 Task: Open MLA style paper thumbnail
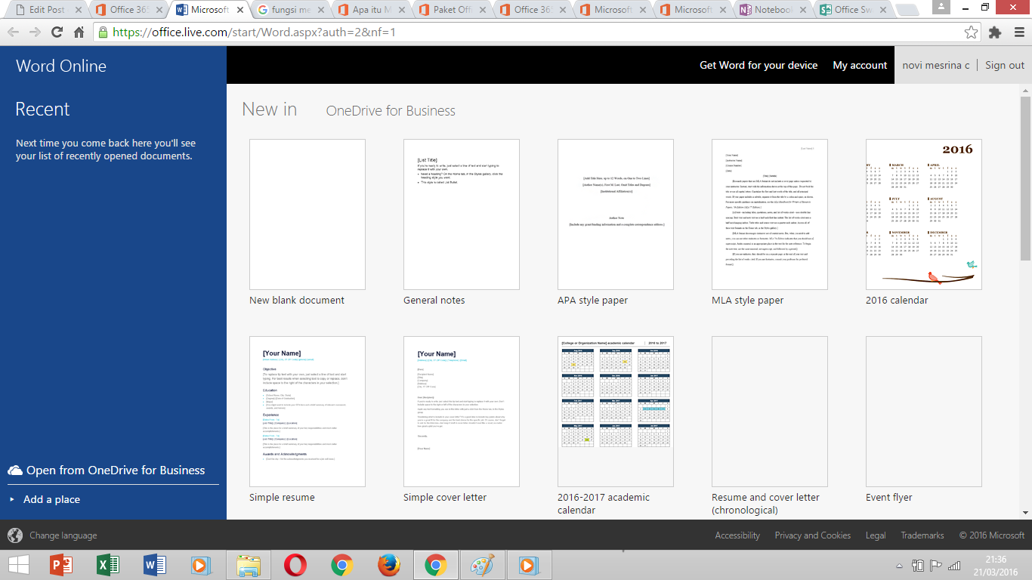[x=770, y=214]
